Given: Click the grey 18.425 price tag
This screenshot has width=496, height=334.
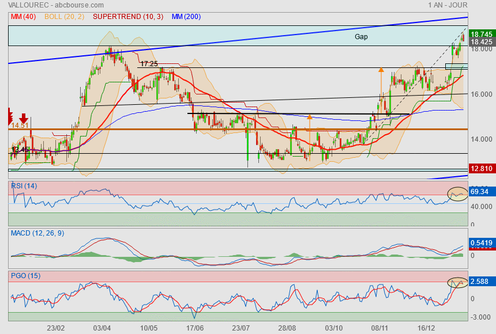Looking at the screenshot, I should coord(481,41).
